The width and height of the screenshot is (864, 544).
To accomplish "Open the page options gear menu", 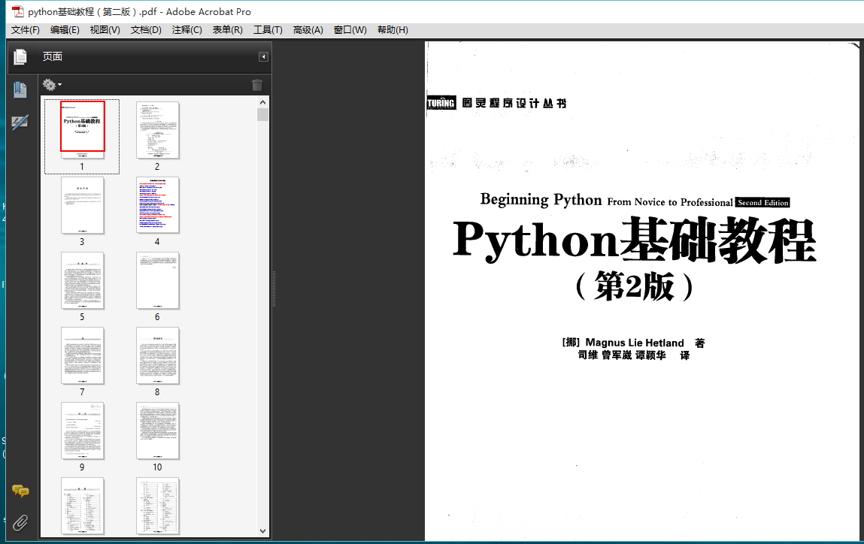I will pyautogui.click(x=52, y=85).
